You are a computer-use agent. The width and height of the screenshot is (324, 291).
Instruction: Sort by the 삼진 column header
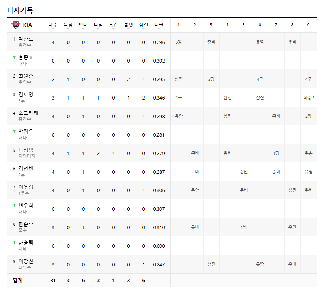coord(143,25)
